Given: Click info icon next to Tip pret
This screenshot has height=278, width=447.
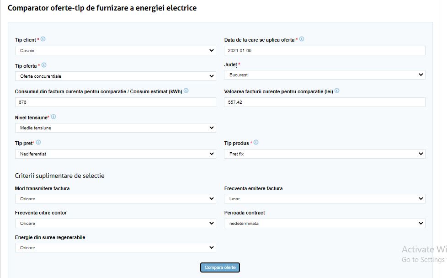Looking at the screenshot, I should (38, 142).
